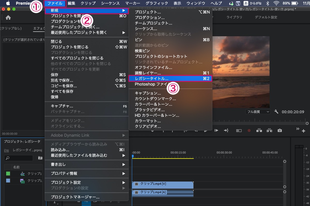Click the 00:00:15:00 mark on the time ruler
310x206 pixels.
click(178, 152)
